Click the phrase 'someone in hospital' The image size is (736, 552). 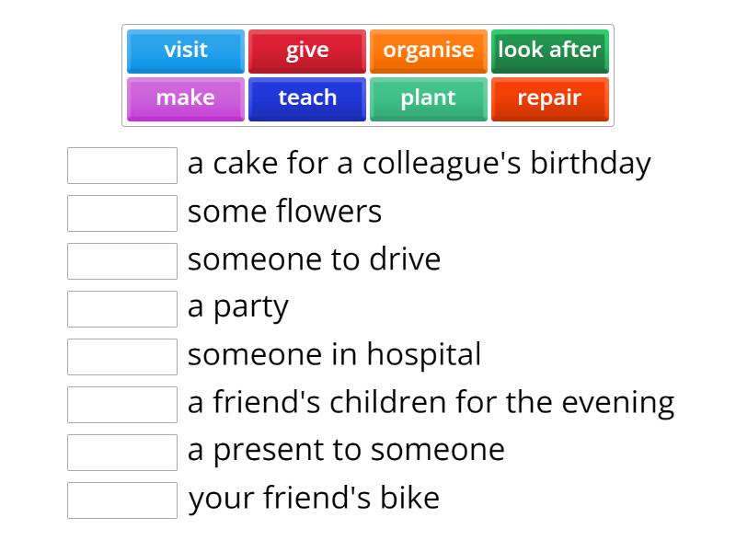click(x=334, y=354)
